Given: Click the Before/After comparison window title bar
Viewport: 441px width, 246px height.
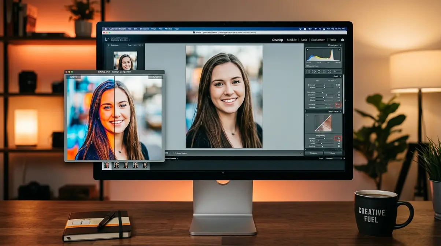Looking at the screenshot, I should tap(115, 72).
